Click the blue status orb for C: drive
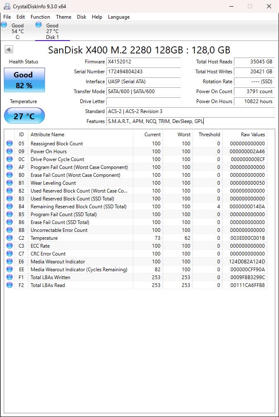 point(4,25)
